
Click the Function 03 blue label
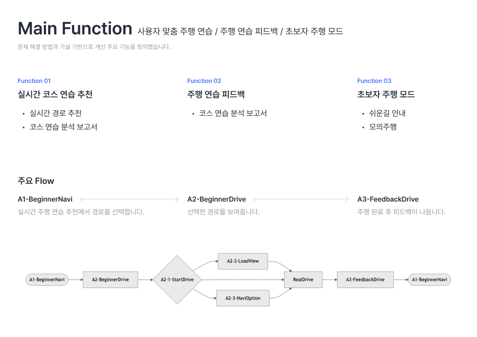coord(374,81)
